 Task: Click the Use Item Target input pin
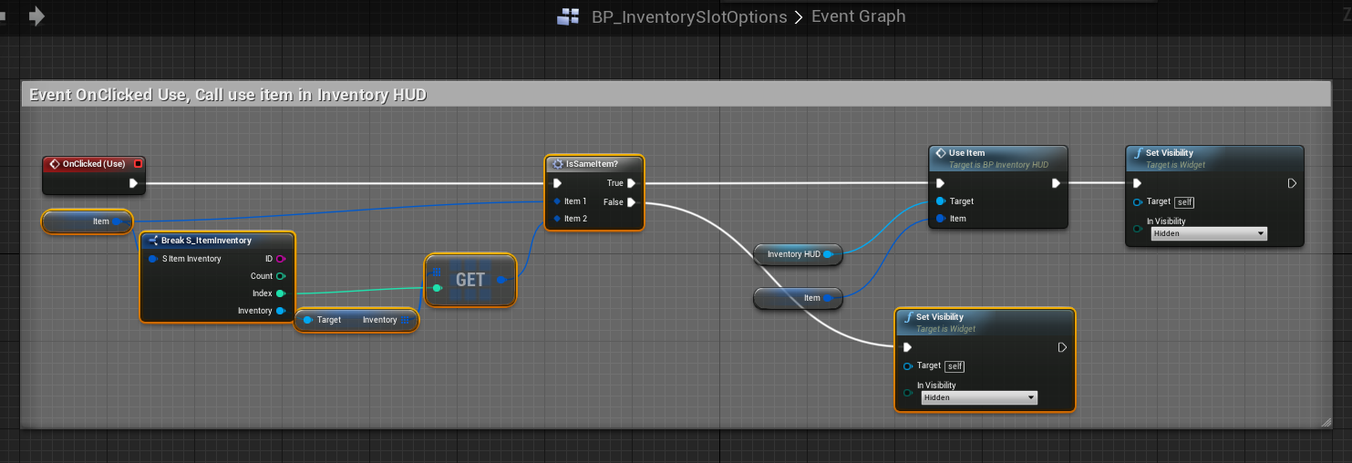[941, 201]
